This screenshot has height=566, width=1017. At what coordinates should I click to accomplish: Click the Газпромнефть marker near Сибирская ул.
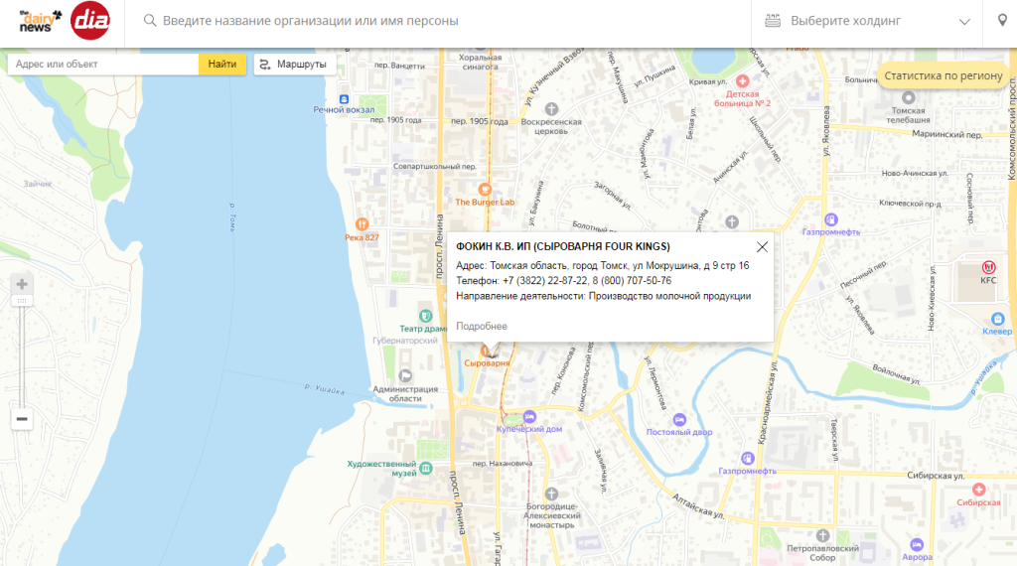pos(747,459)
